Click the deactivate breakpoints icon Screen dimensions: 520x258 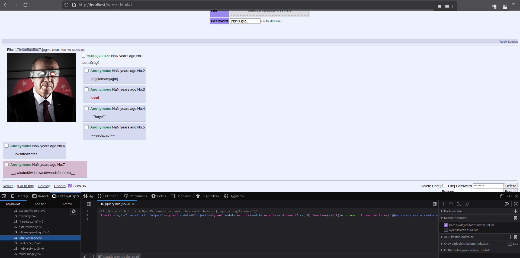pyautogui.click(x=507, y=204)
